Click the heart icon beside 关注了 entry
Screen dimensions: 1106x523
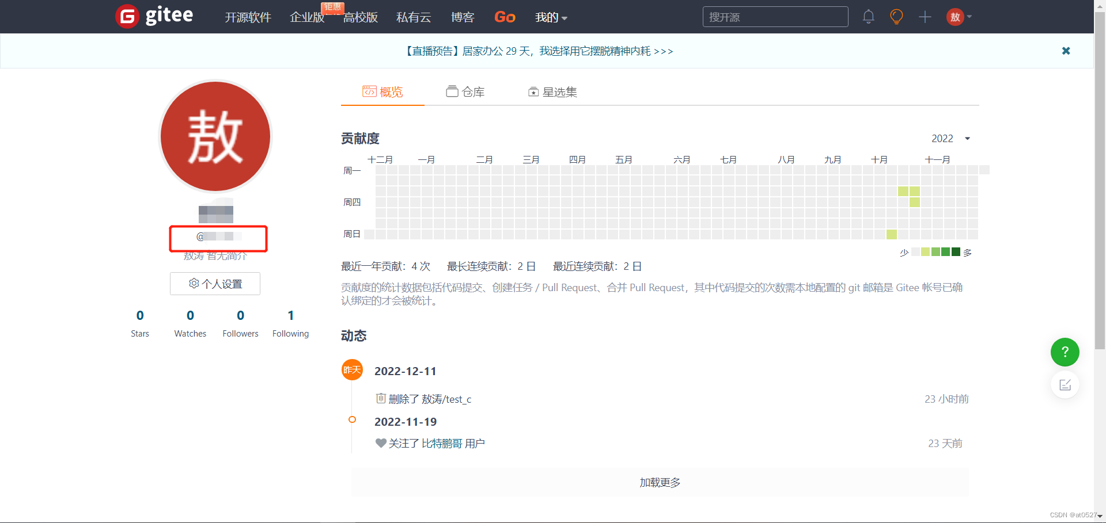click(x=381, y=443)
